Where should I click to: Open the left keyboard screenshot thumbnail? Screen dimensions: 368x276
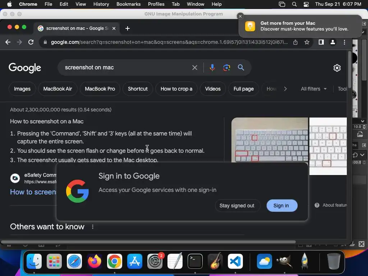click(270, 140)
